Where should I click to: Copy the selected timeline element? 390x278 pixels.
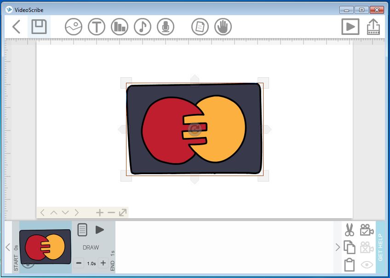click(x=349, y=247)
